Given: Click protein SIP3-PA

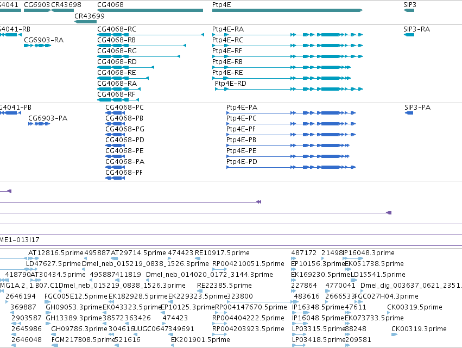Looking at the screenshot, I should pos(417,107).
